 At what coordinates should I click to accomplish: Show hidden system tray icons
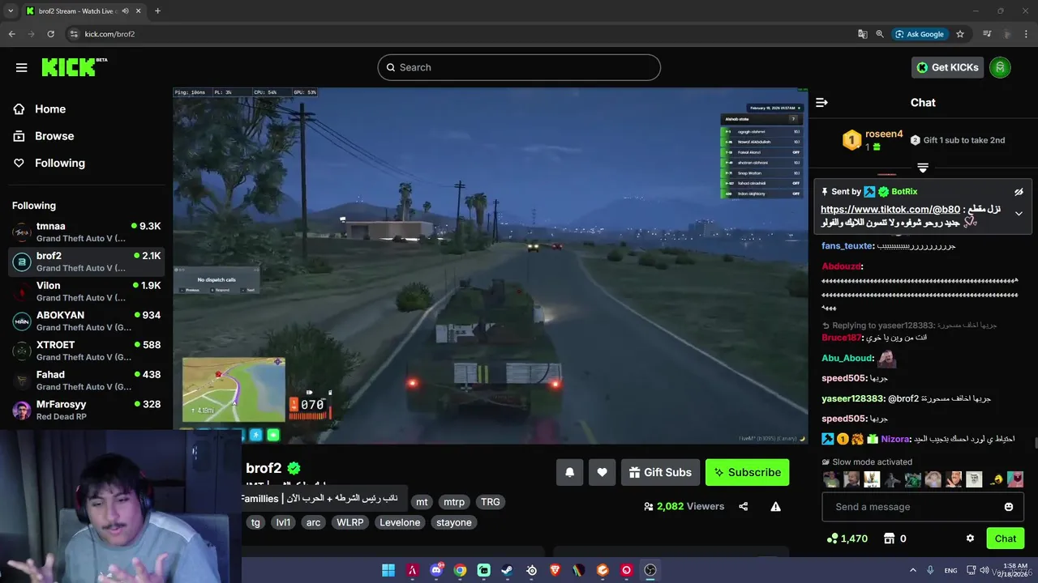(913, 570)
